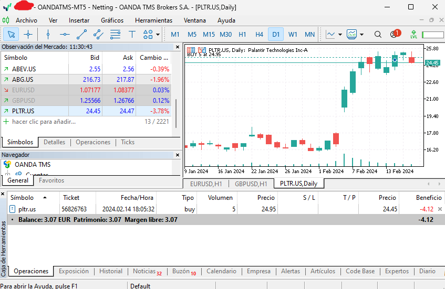Switch chart to M15 timeframe
The image size is (445, 289).
coord(209,35)
